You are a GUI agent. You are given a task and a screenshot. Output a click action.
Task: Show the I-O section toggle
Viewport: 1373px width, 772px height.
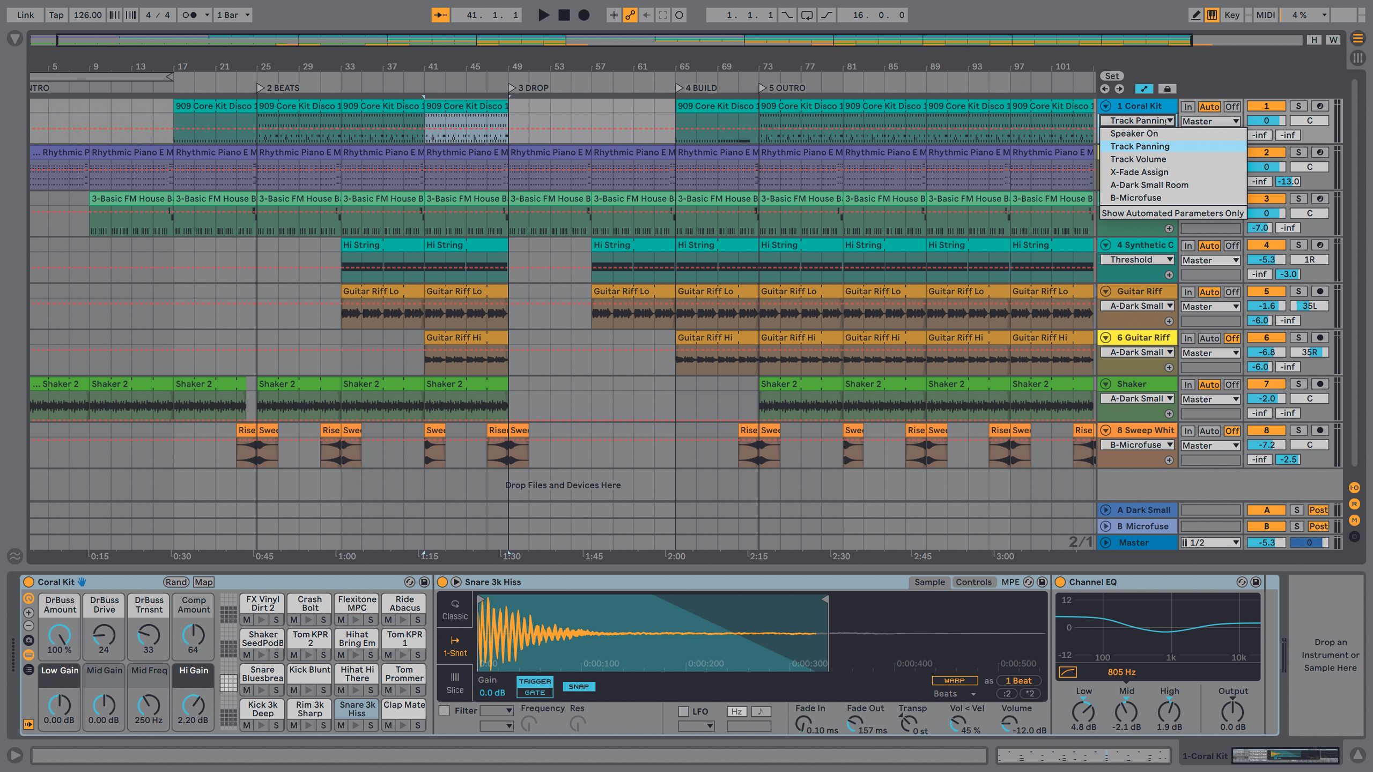(x=1354, y=488)
